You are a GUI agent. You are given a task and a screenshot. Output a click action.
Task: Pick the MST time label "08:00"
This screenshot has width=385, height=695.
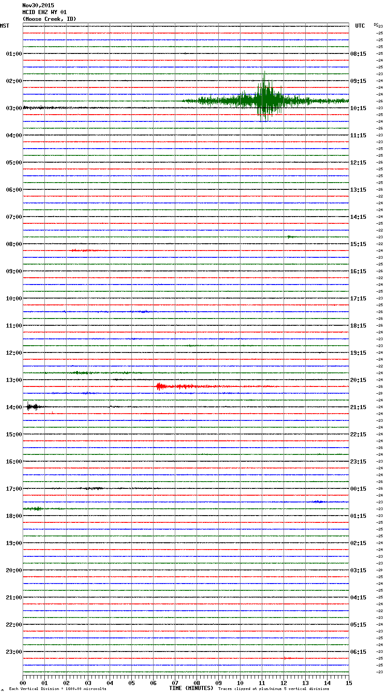tap(14, 244)
